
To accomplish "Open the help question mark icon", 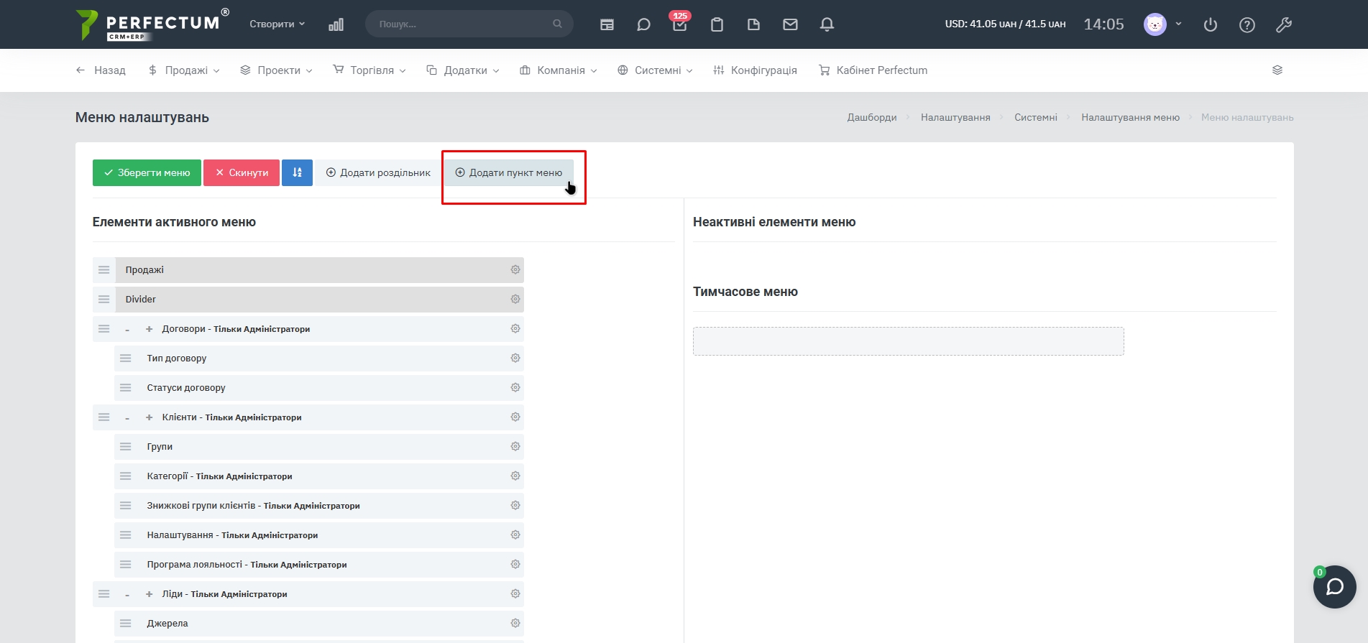I will coord(1247,24).
